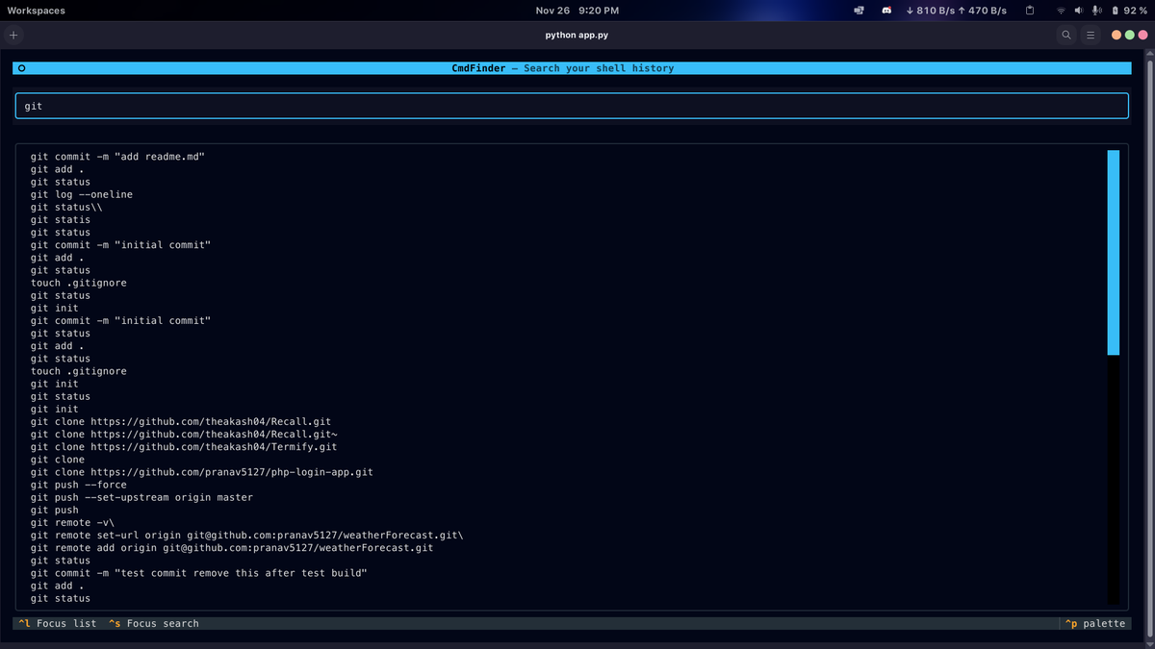This screenshot has width=1155, height=649.
Task: Select 'git push --set-upstream origin master' entry
Action: tap(141, 497)
